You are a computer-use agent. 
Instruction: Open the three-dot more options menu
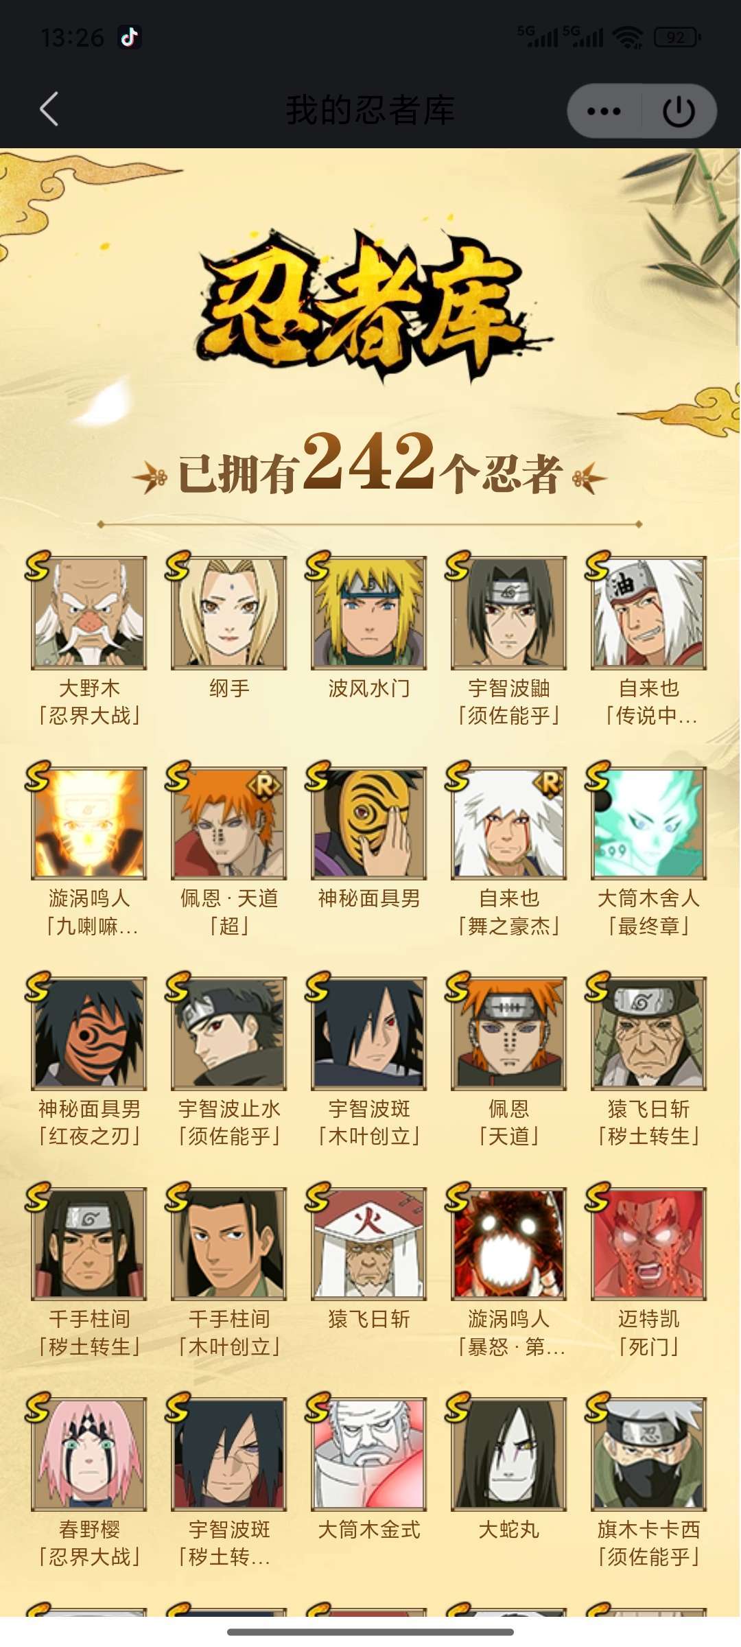(x=604, y=111)
